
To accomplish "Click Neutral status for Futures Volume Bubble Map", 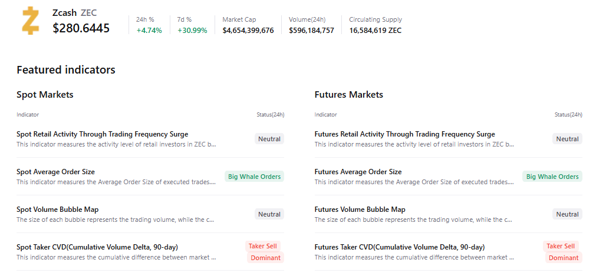I will pos(567,214).
